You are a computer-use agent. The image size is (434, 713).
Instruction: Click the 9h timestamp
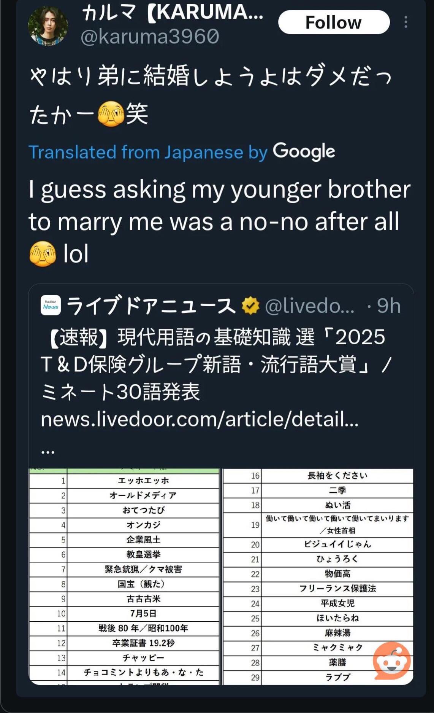coord(388,306)
